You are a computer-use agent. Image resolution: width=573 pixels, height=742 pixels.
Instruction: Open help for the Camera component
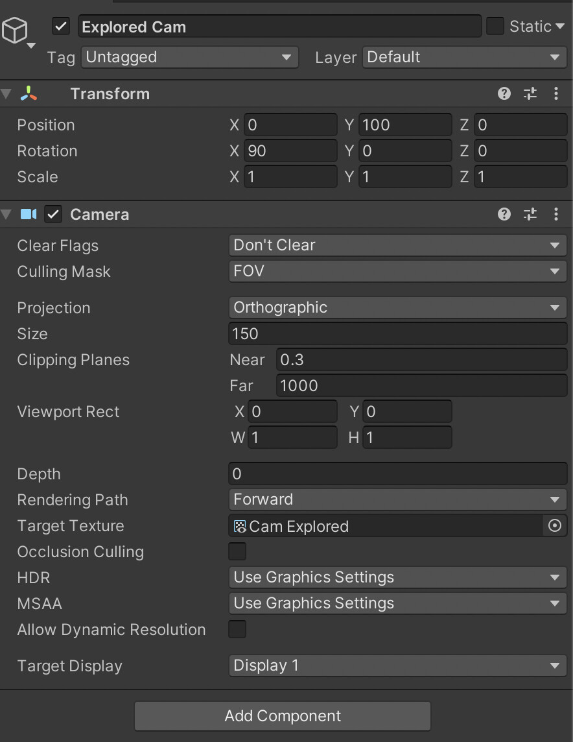(504, 214)
